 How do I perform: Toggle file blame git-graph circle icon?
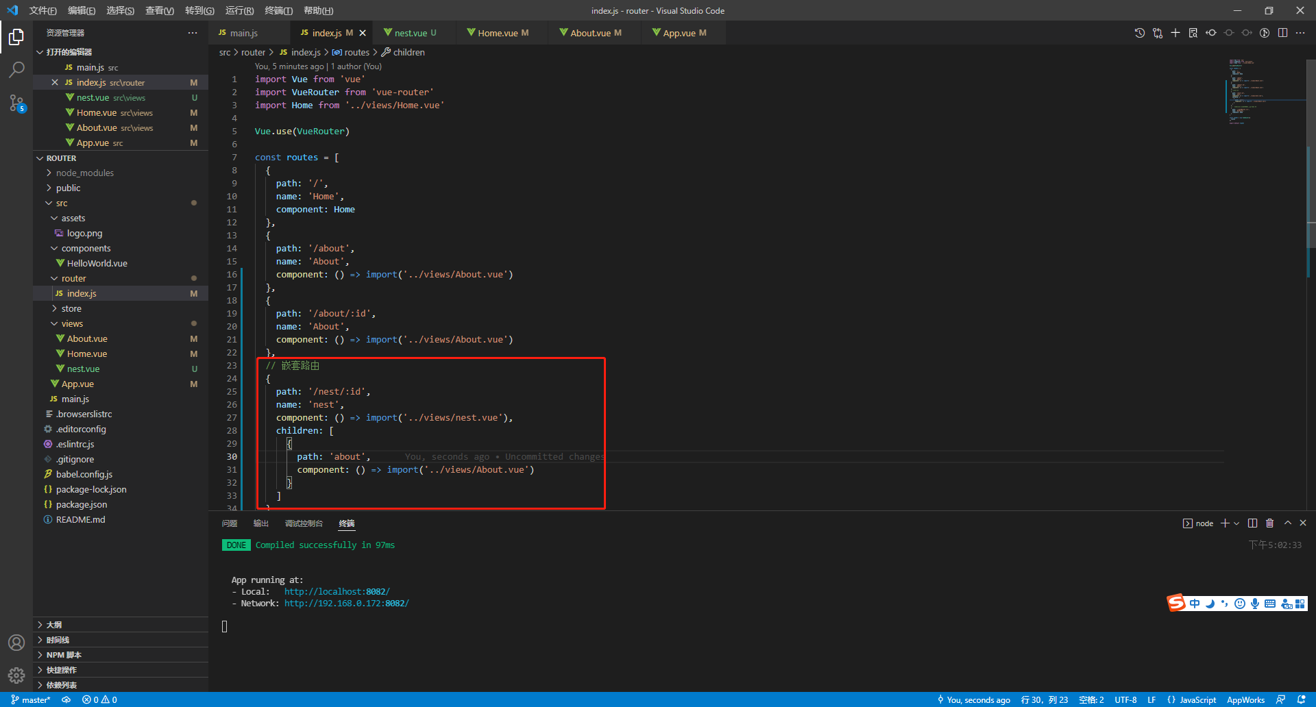tap(1265, 33)
